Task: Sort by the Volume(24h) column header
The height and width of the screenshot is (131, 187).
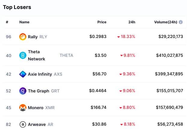Action: pos(166,22)
